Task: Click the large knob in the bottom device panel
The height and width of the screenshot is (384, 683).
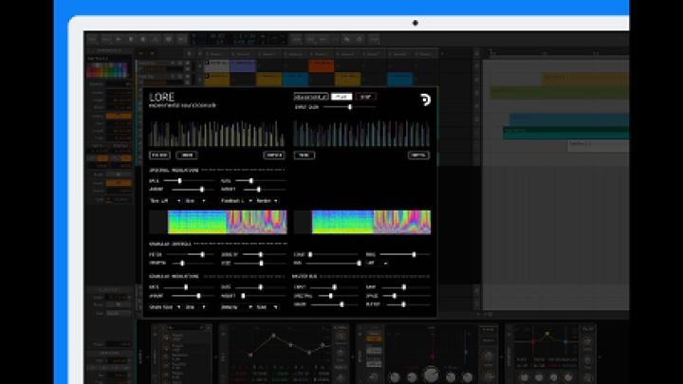Action: point(431,375)
